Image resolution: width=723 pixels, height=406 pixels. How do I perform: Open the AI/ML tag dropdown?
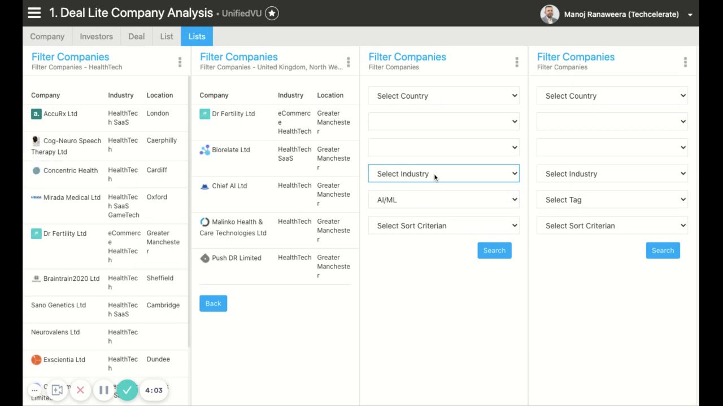[443, 200]
